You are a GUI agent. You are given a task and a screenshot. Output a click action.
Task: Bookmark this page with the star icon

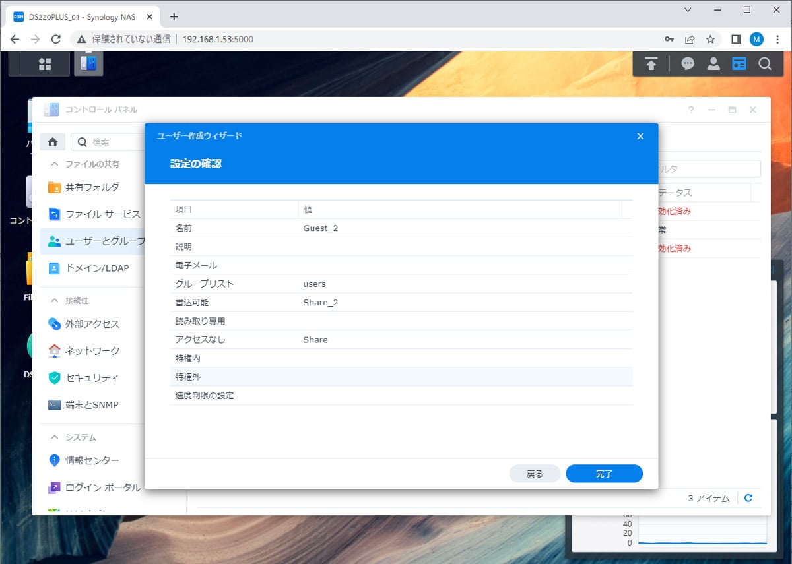710,39
